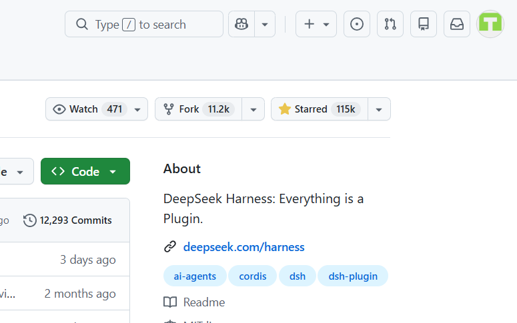The image size is (517, 323).
Task: Select the dsh topic tag
Action: point(298,276)
